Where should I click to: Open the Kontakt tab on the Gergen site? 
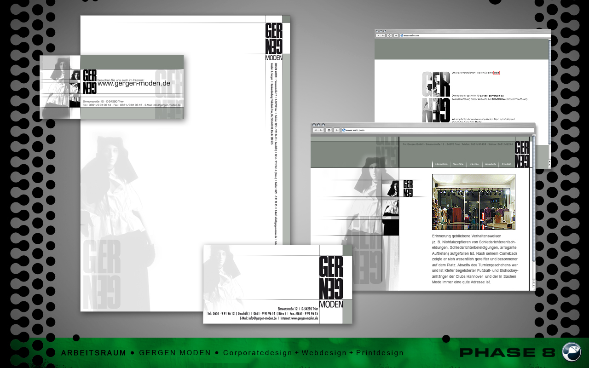point(507,164)
